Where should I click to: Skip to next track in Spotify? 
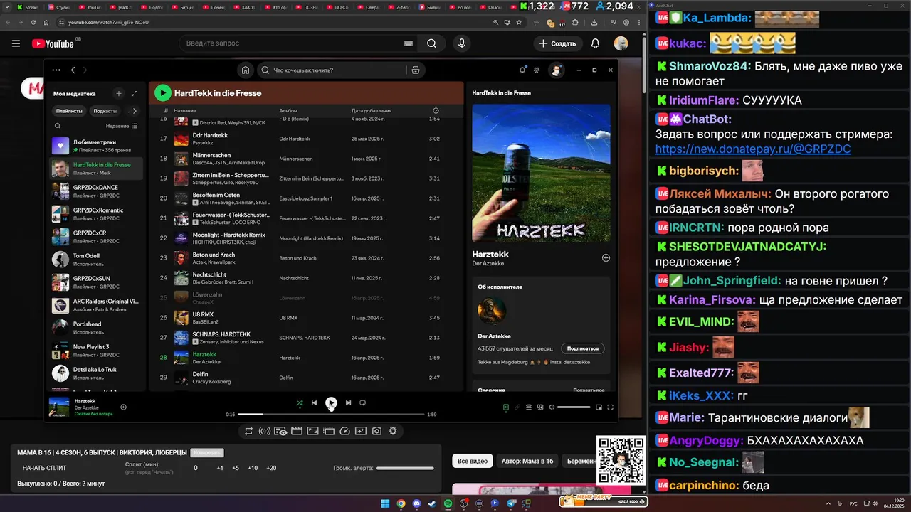click(x=348, y=402)
